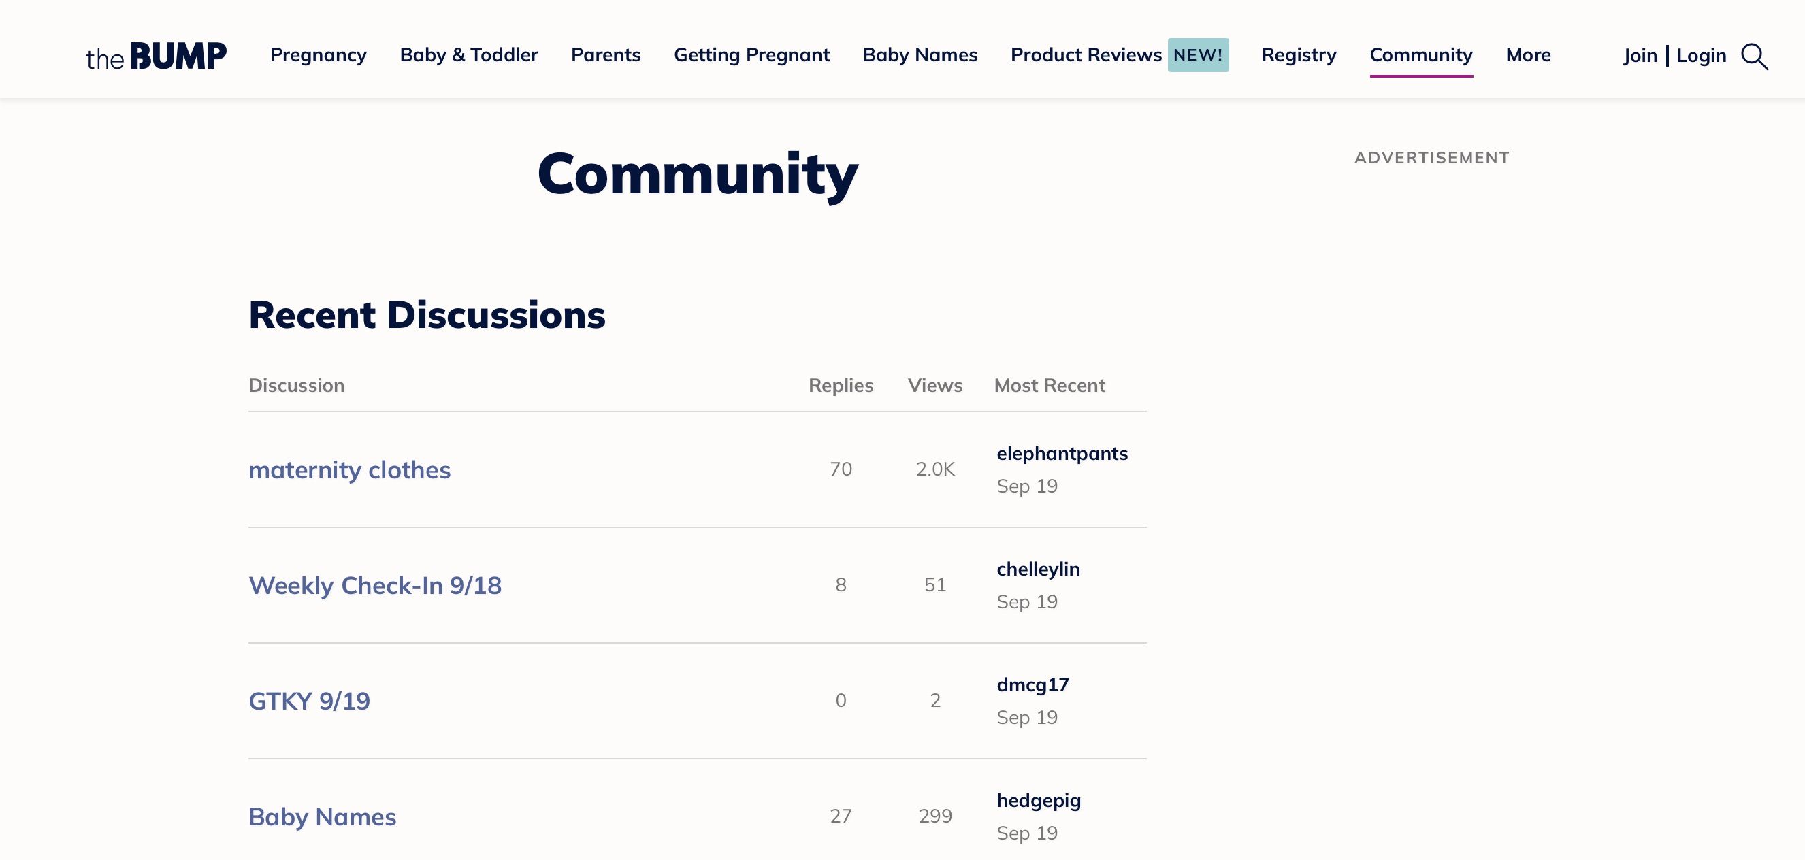This screenshot has height=860, width=1805.
Task: Sort discussions by the Replies column
Action: 841,384
